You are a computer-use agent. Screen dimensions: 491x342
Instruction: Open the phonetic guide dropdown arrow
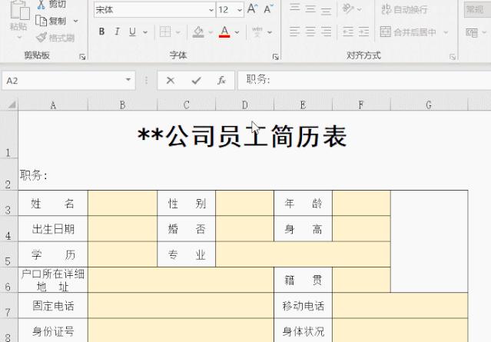270,32
